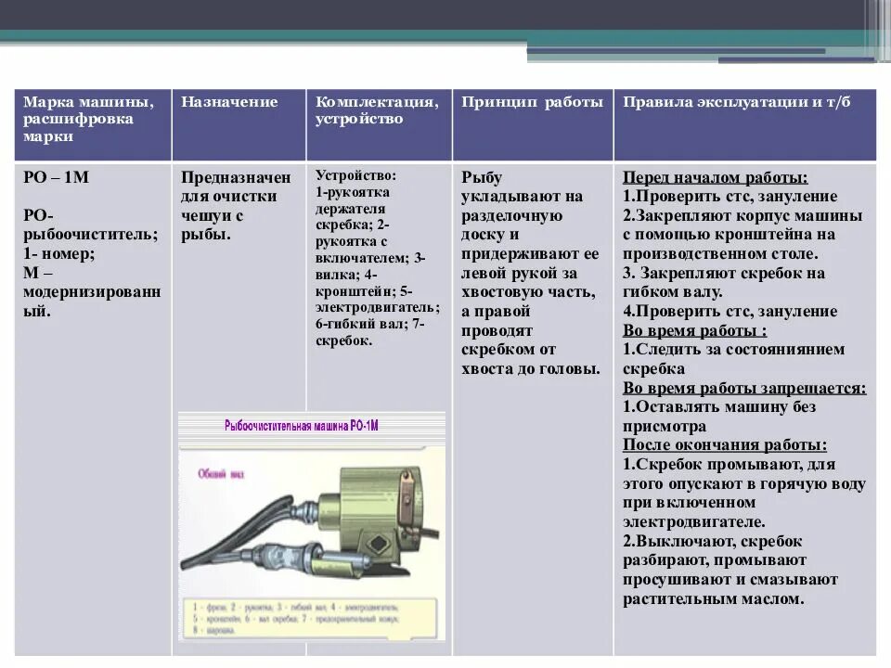This screenshot has height=668, width=891.
Task: Click the heading 'Во время работы запрещается:'
Action: click(744, 388)
